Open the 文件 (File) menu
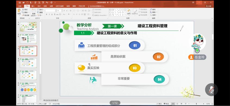230x106 pixels. click(x=20, y=6)
